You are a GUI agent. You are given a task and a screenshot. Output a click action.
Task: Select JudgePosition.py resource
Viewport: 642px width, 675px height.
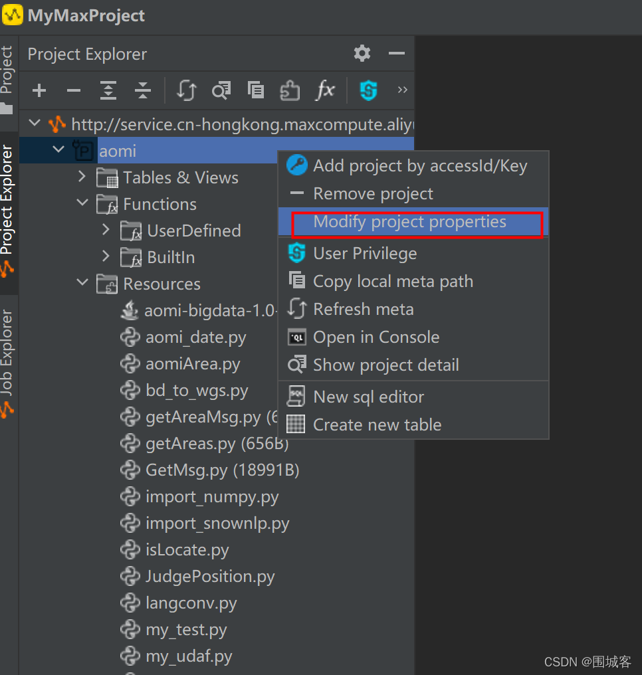(x=210, y=577)
